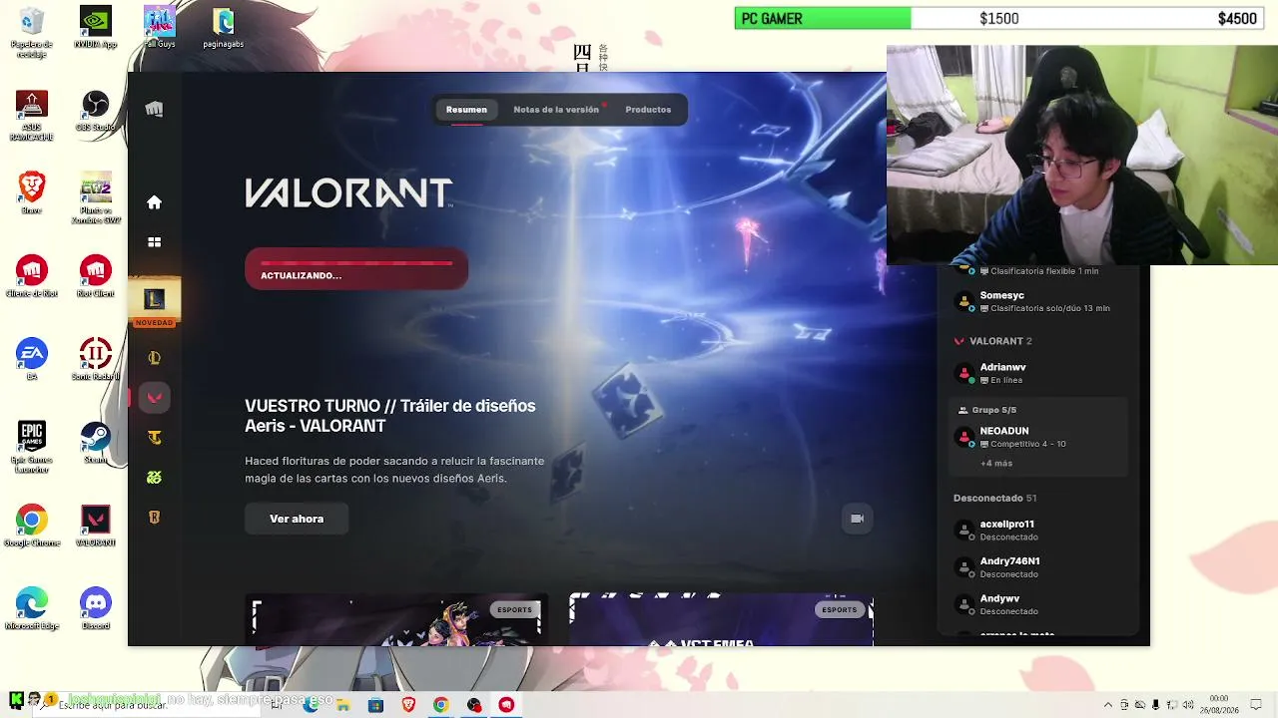This screenshot has width=1278, height=718.
Task: Select offline friend Andry746N1
Action: click(1038, 567)
